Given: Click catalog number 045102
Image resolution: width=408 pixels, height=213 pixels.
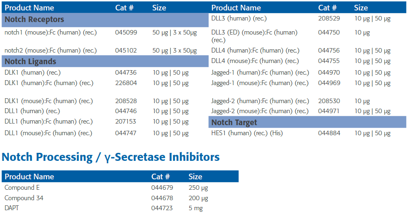Looking at the screenshot, I should click(126, 51).
